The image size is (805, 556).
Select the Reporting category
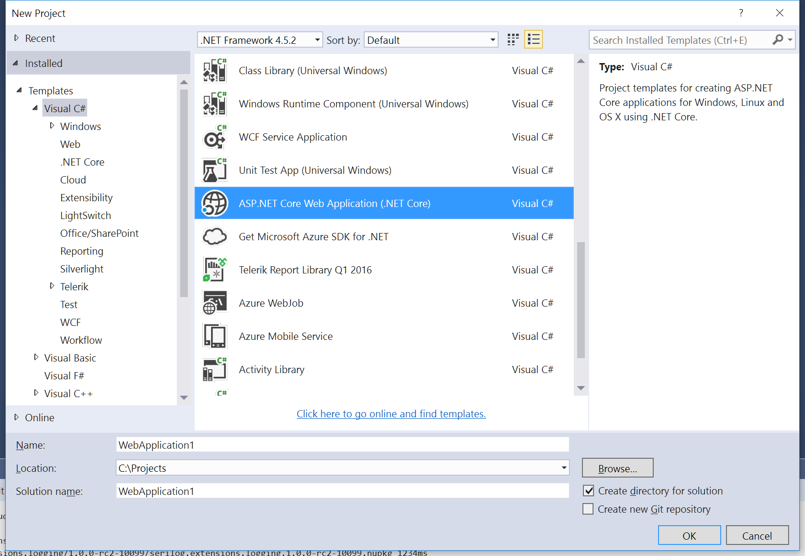point(82,251)
